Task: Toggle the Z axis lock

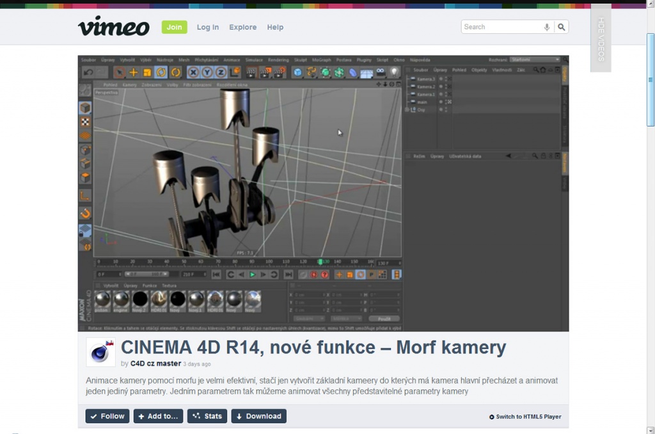Action: click(221, 72)
